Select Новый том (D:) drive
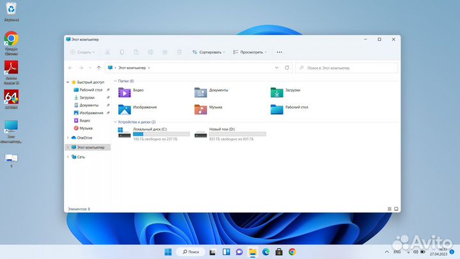Screen dimensions: 460x259 [x=230, y=134]
